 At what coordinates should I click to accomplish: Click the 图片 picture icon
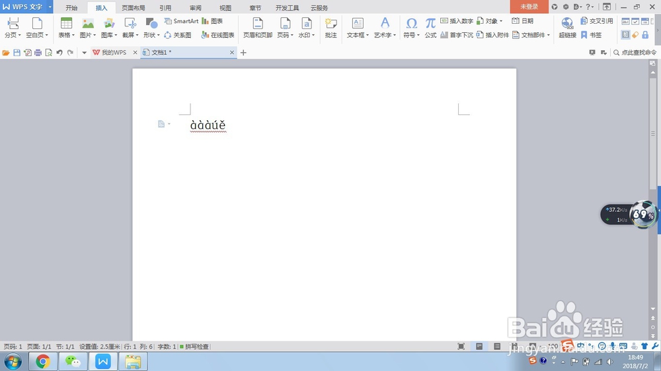click(88, 23)
